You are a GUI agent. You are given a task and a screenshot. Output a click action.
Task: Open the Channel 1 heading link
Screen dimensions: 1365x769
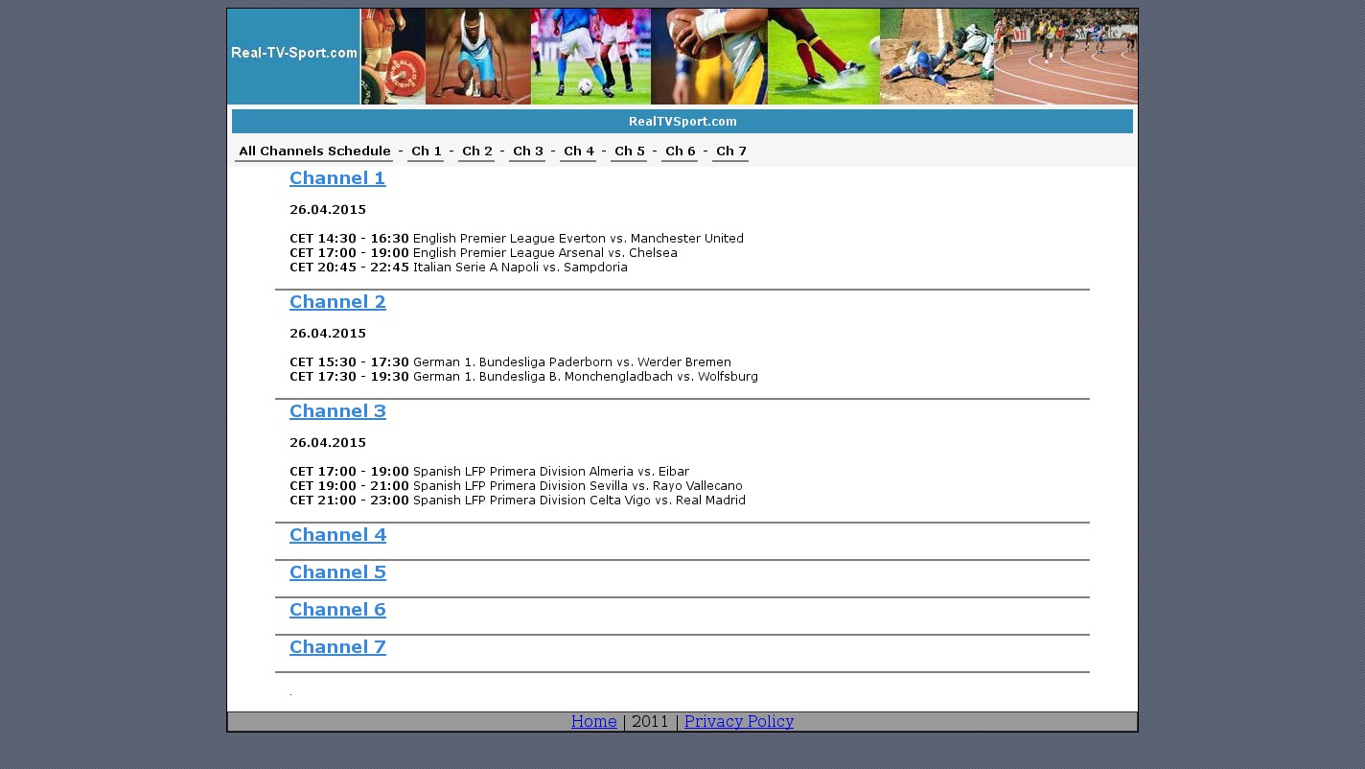tap(337, 178)
